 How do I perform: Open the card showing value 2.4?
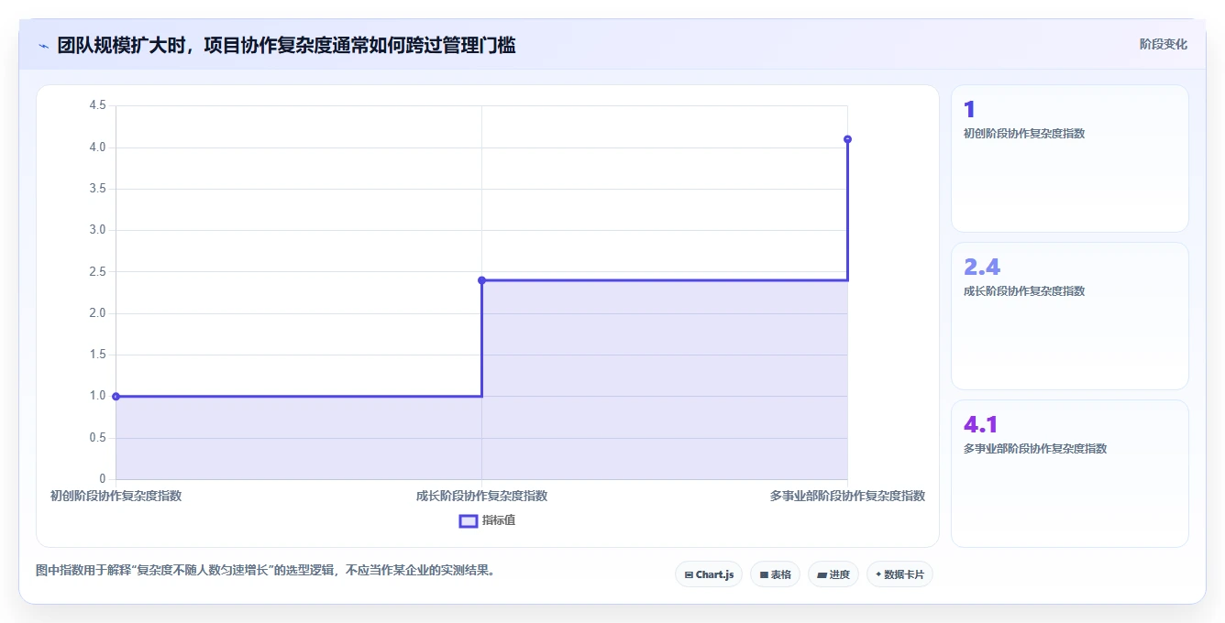click(x=1069, y=316)
